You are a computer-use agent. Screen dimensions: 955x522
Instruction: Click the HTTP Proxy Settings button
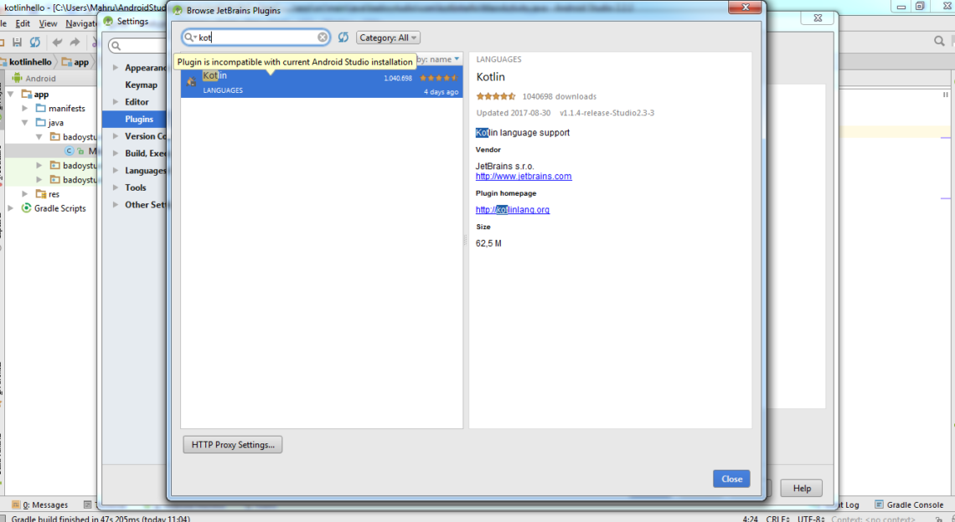[232, 445]
